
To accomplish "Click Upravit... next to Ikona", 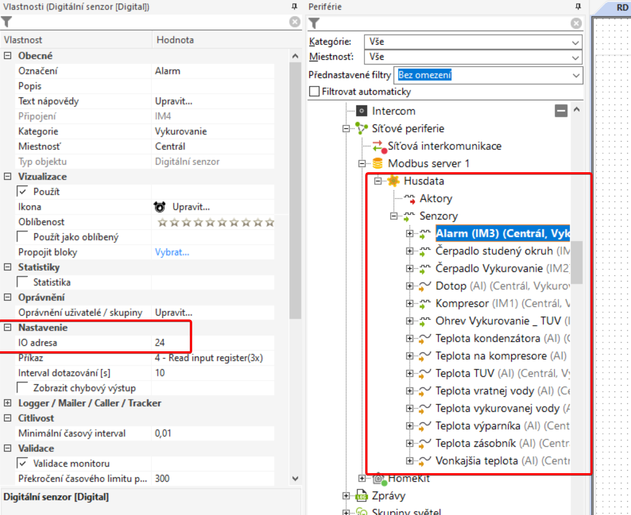I will pyautogui.click(x=191, y=207).
